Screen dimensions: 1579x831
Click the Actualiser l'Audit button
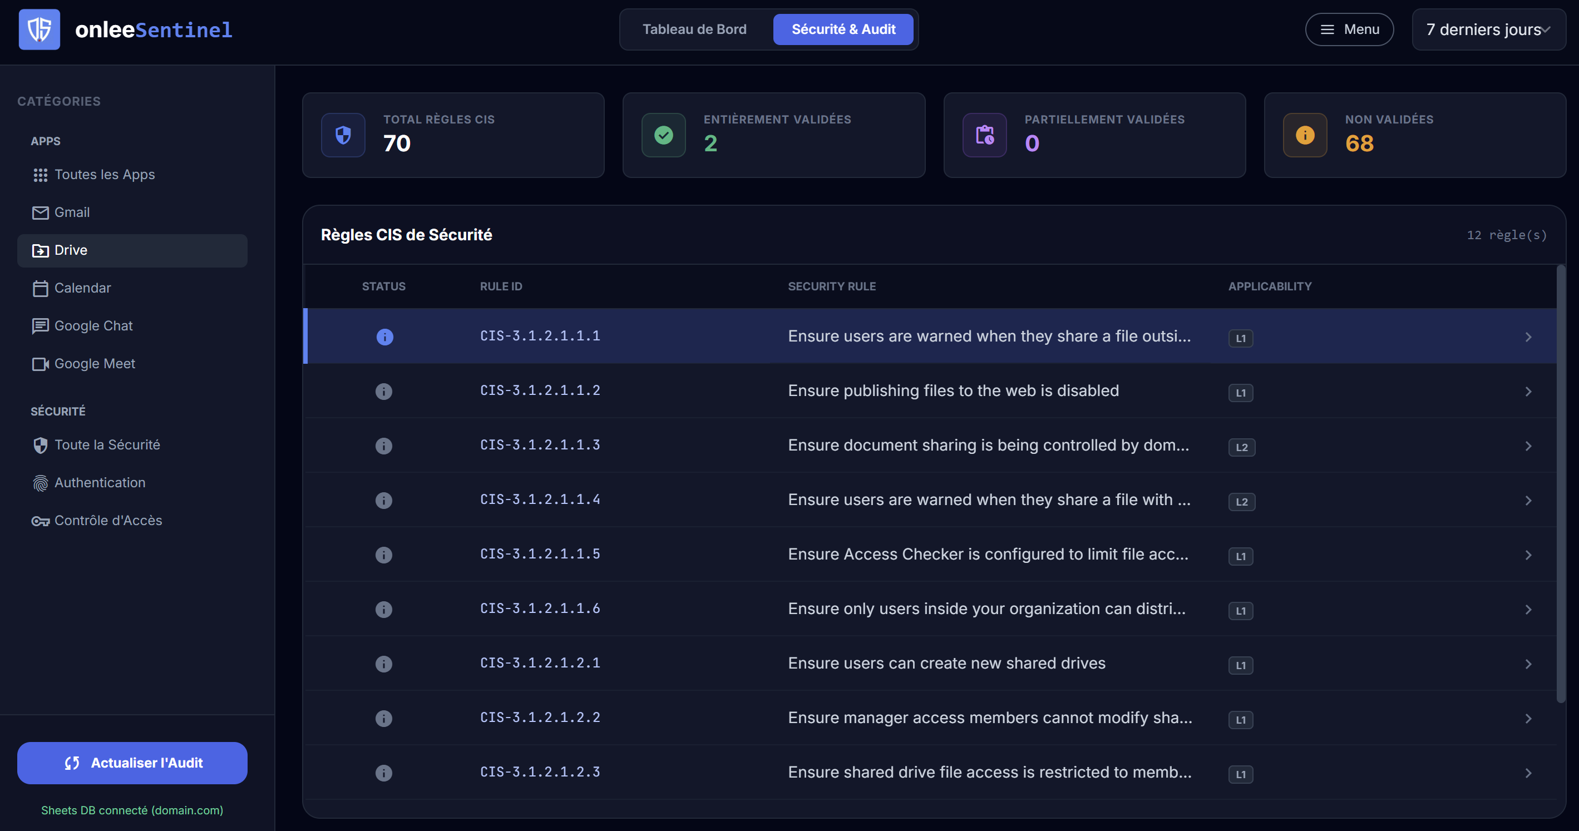pos(132,763)
